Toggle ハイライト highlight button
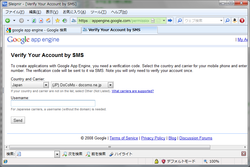The height and width of the screenshot is (167, 250). click(121, 154)
